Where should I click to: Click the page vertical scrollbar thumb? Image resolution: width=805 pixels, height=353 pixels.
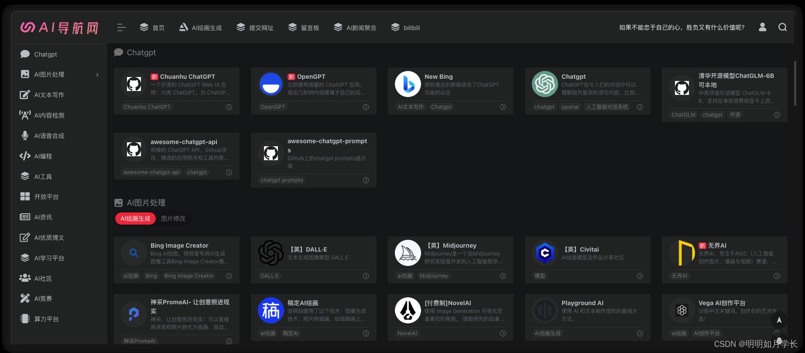click(x=795, y=83)
